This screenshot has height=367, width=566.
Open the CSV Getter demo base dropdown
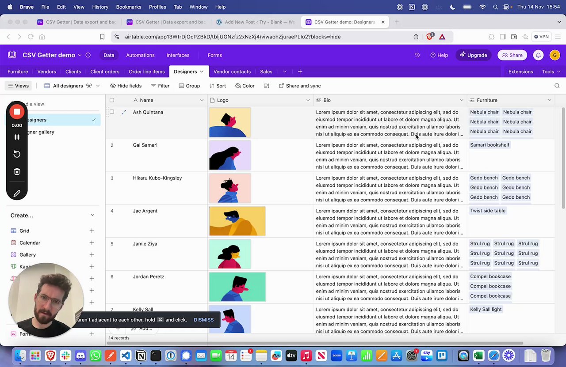click(80, 55)
